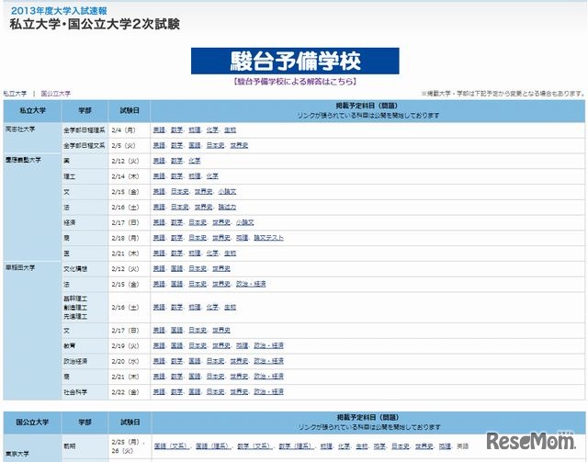Open 物理 link in 慶應 理工 2/14 row
The image size is (588, 462).
click(x=195, y=175)
